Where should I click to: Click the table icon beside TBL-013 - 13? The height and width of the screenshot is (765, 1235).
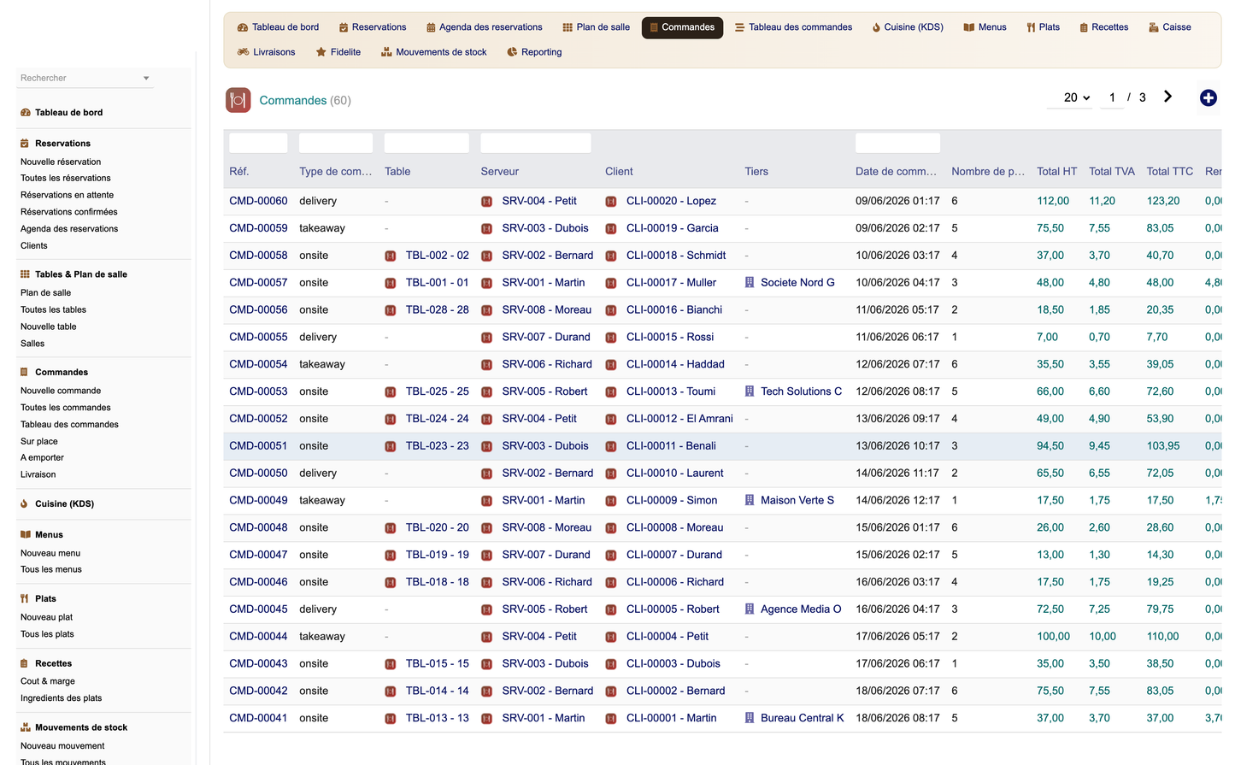[x=391, y=719]
